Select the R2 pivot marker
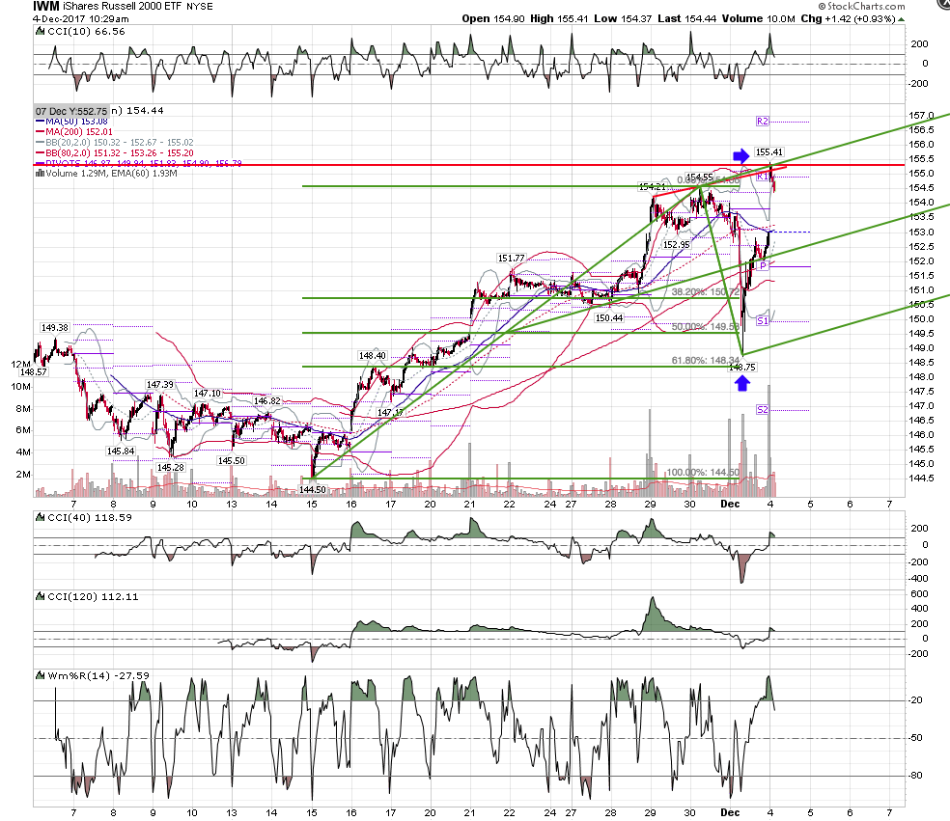The image size is (950, 821). pos(762,122)
